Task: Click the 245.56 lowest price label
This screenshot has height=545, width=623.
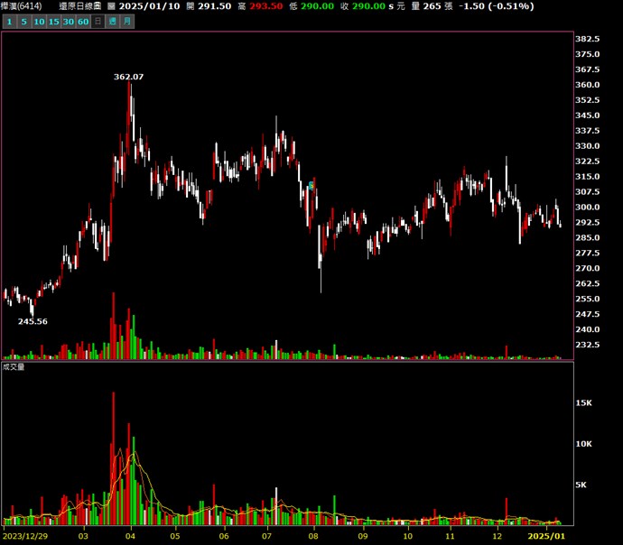Action: coord(33,321)
